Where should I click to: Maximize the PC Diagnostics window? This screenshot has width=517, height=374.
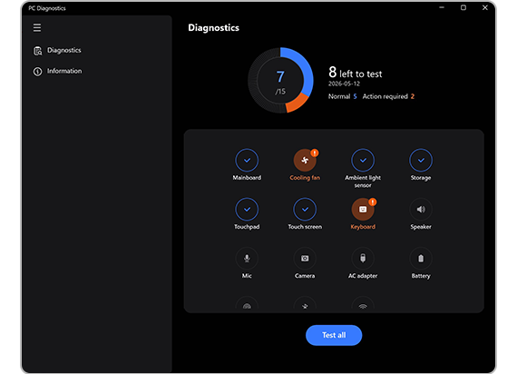(463, 7)
